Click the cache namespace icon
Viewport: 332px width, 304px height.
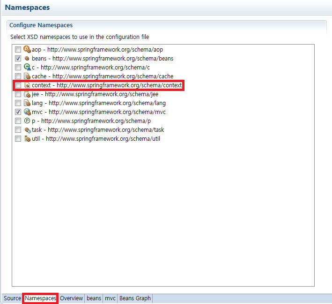pos(27,76)
